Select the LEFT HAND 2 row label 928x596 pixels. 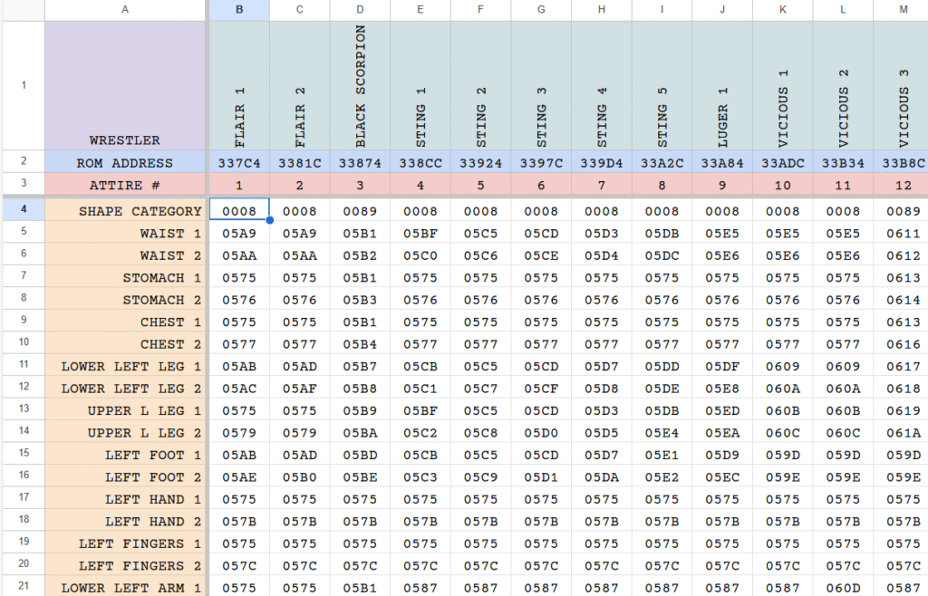pos(124,521)
